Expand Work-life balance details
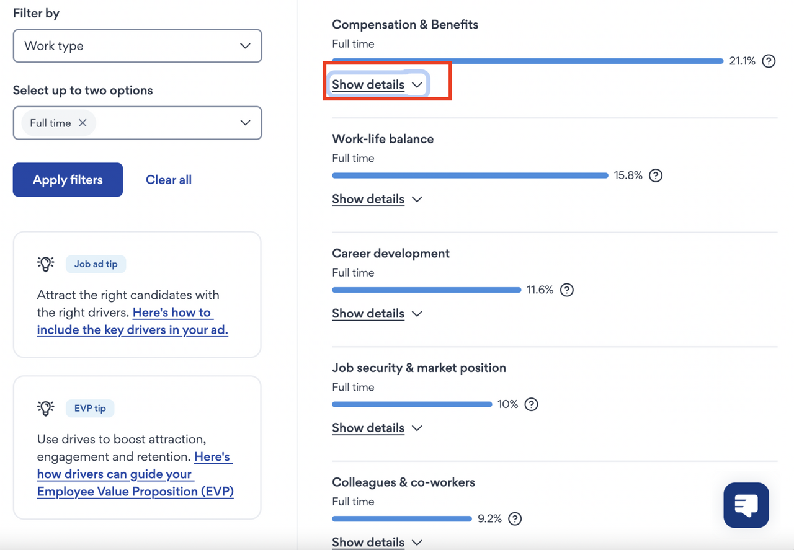The width and height of the screenshot is (794, 550). tap(377, 199)
